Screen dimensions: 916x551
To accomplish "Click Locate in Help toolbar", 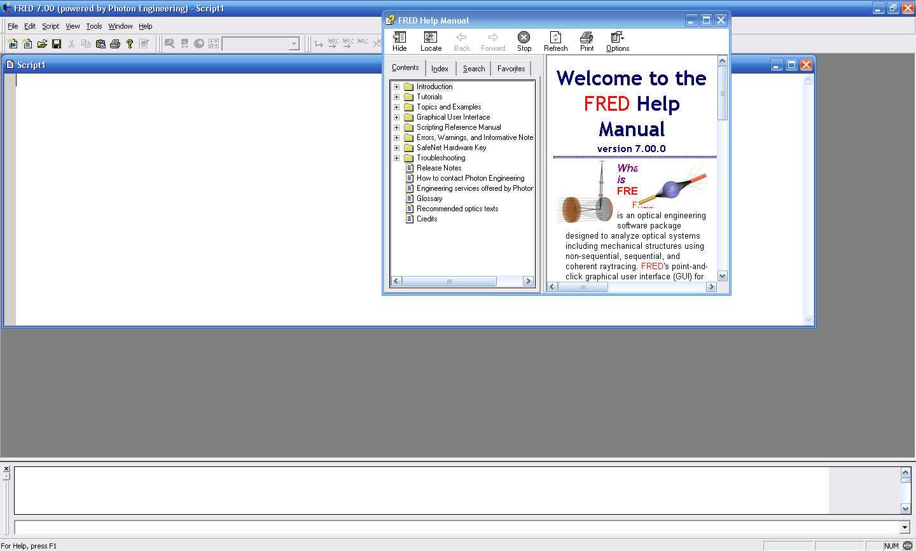I will 431,42.
